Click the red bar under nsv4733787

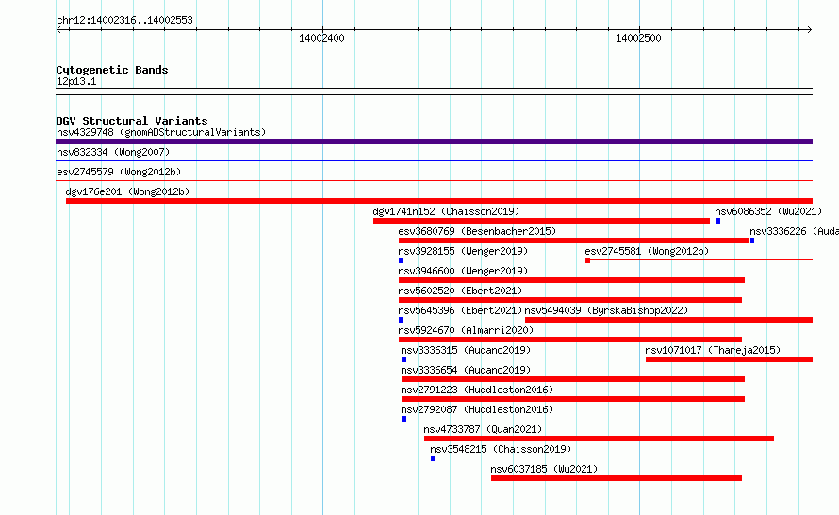tap(600, 439)
